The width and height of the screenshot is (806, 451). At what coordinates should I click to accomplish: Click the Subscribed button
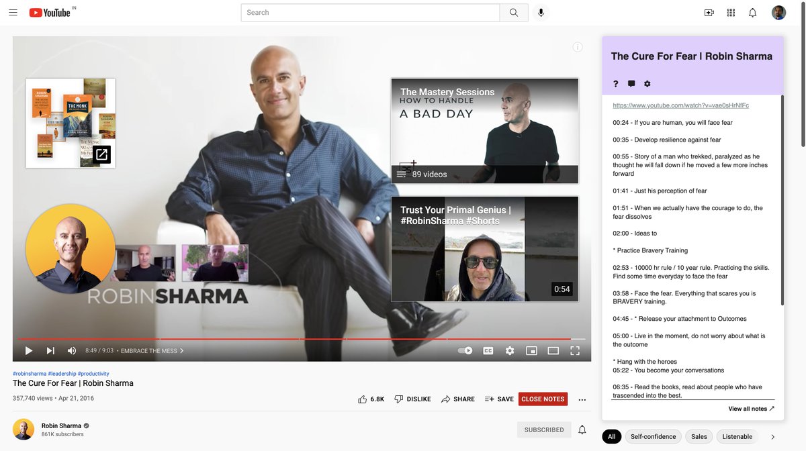(x=544, y=430)
